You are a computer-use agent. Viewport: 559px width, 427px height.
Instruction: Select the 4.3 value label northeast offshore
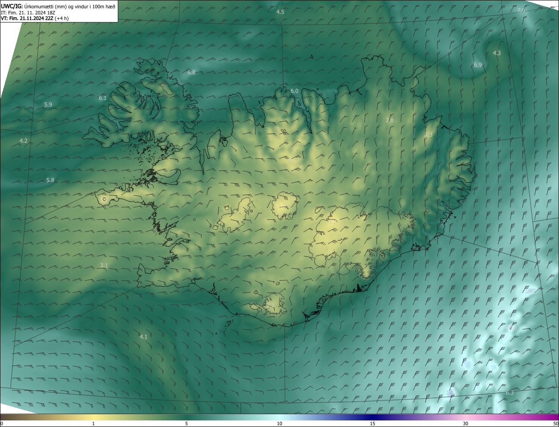(497, 53)
